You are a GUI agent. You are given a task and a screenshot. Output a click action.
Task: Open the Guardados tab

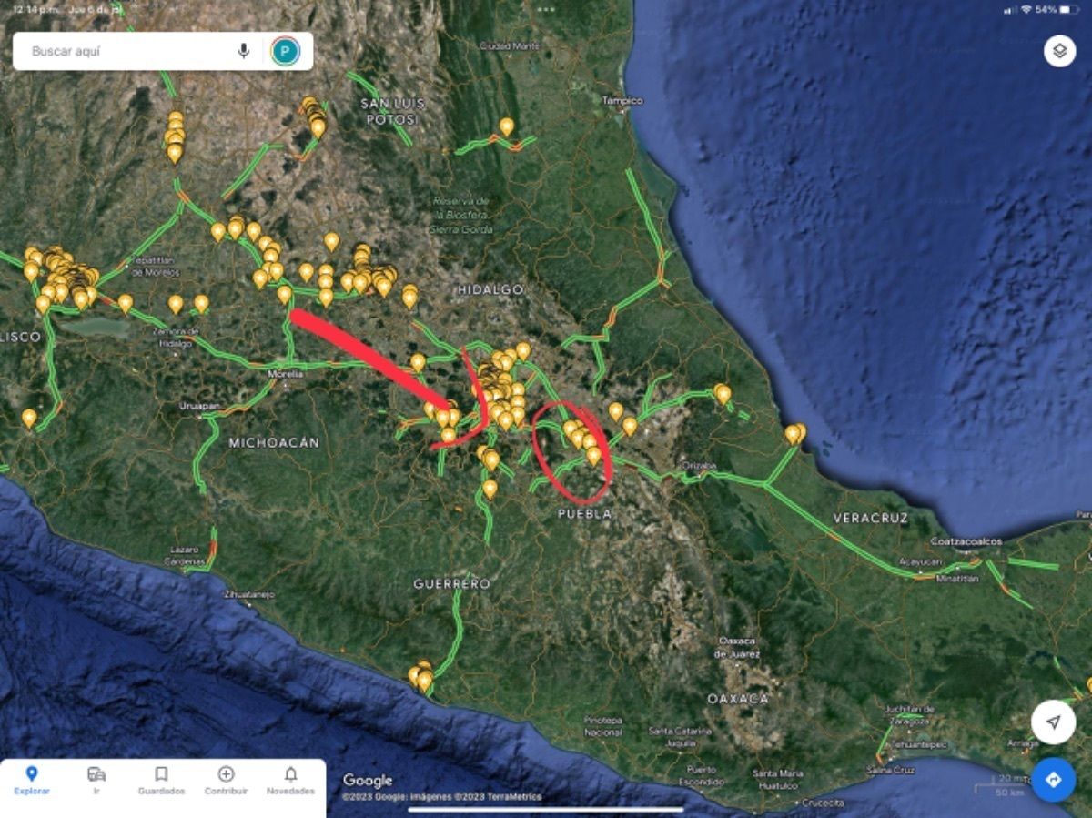[x=161, y=780]
